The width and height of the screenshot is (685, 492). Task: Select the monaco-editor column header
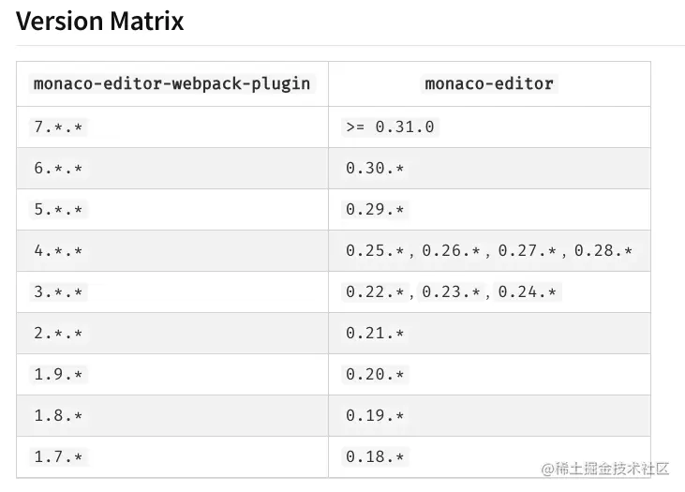pyautogui.click(x=489, y=83)
